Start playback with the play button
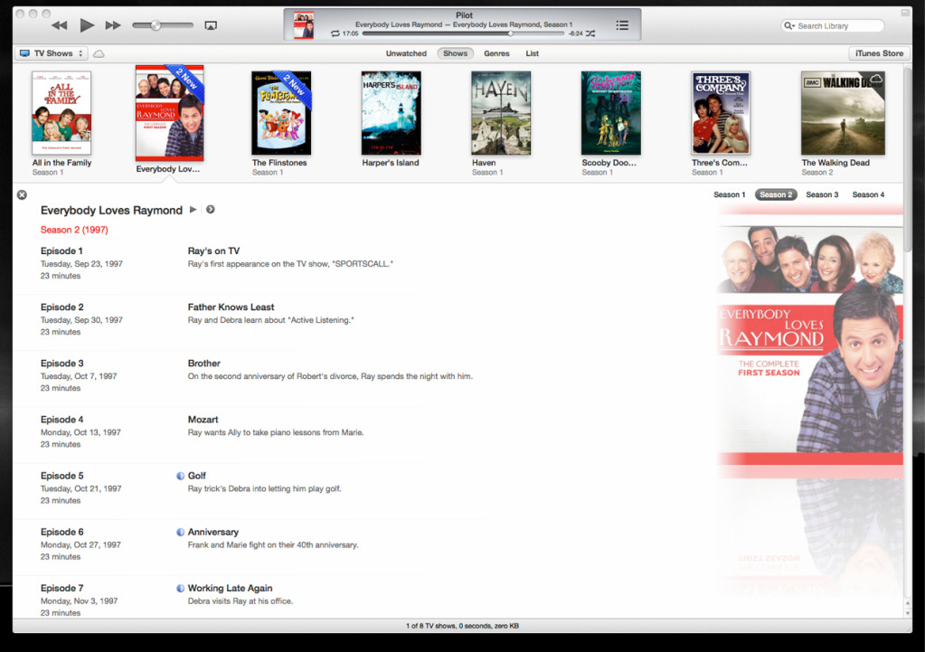 tap(87, 24)
